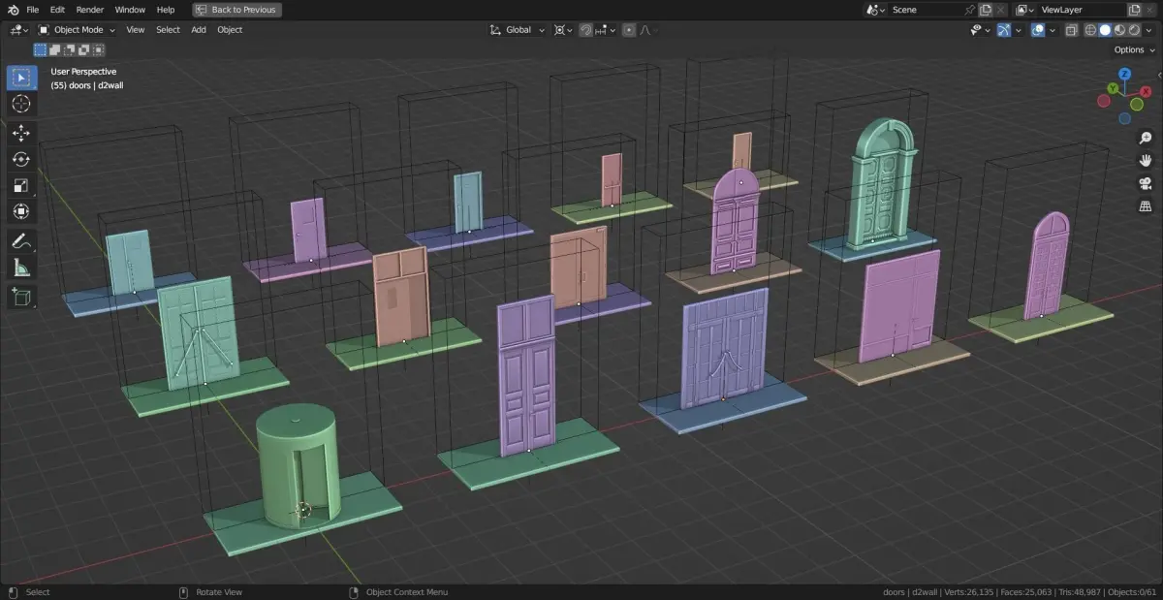Open snapping options dropdown

pos(604,30)
